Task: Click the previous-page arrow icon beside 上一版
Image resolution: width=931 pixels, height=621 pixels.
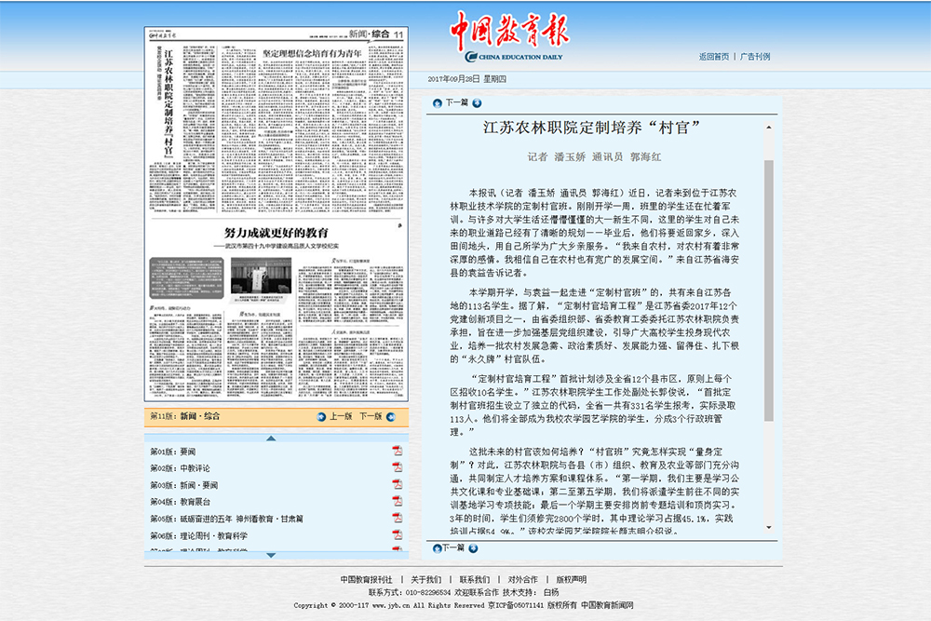Action: (321, 417)
